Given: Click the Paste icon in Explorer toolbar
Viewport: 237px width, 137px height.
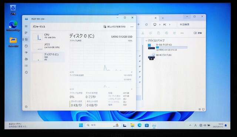Looking at the screenshot, I should pos(158,33).
